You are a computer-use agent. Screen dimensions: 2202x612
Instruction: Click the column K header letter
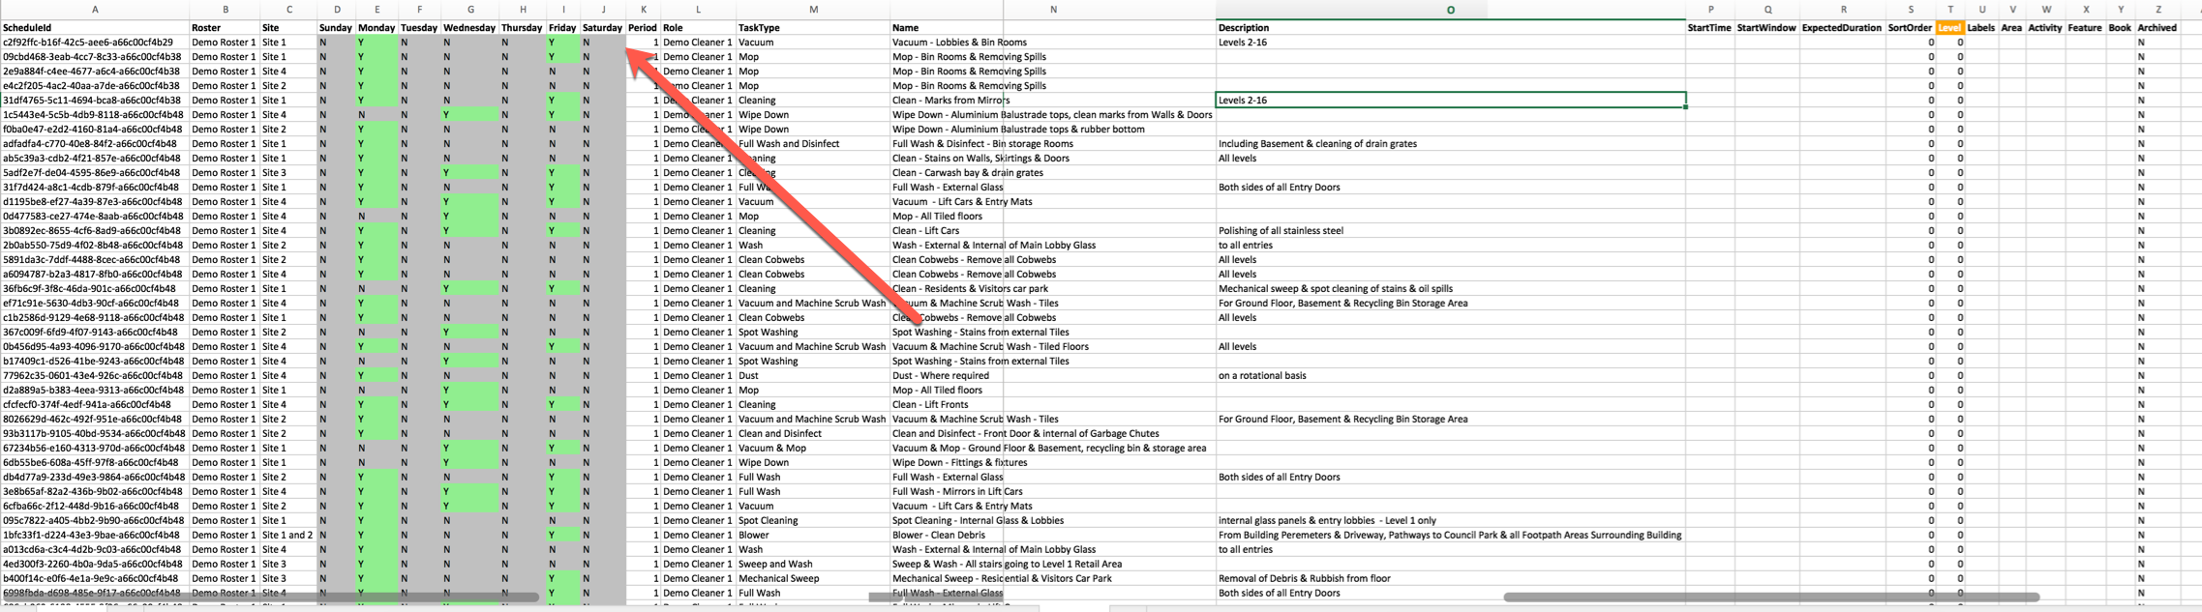coord(643,10)
